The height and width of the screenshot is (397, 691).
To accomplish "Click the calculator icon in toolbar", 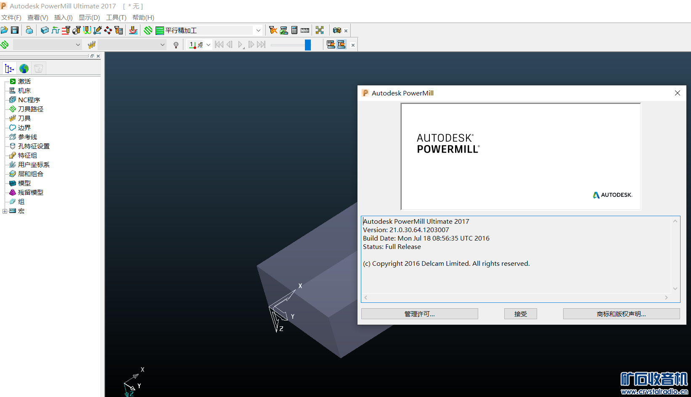I will [294, 30].
